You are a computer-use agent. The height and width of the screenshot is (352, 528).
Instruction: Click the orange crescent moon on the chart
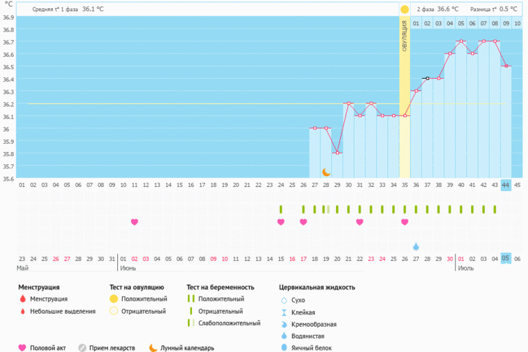pos(326,172)
